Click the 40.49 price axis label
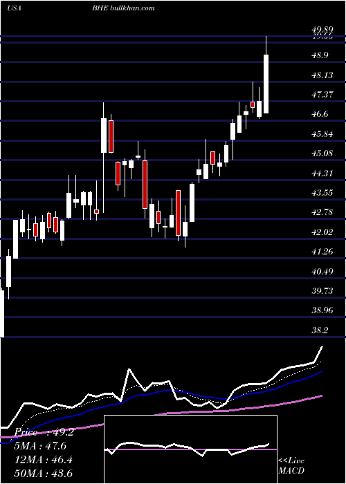The image size is (346, 484). [x=322, y=271]
